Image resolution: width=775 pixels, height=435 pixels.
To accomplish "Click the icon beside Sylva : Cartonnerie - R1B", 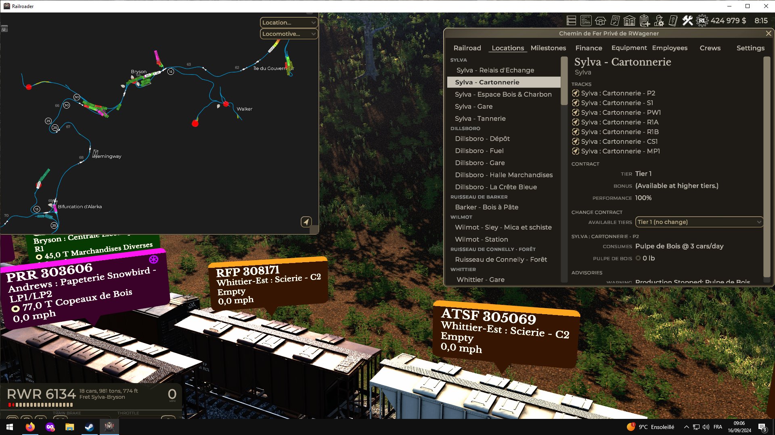I will [x=576, y=132].
